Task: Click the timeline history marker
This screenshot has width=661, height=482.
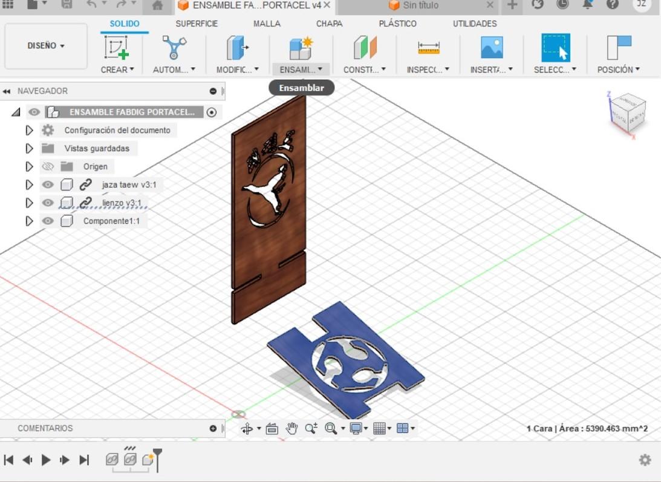Action: point(157,460)
